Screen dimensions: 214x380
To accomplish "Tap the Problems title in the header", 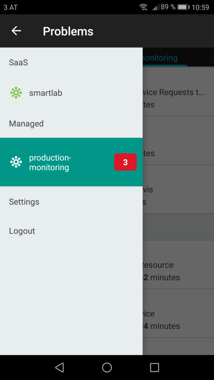I will [68, 31].
